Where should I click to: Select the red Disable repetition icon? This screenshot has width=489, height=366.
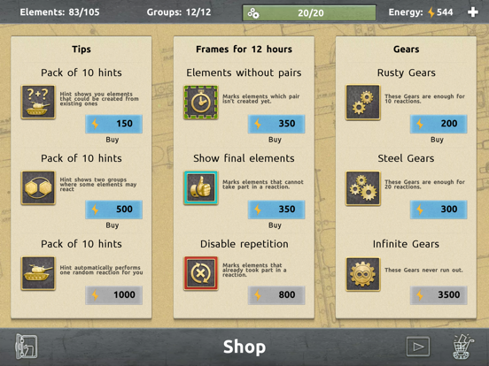point(201,273)
